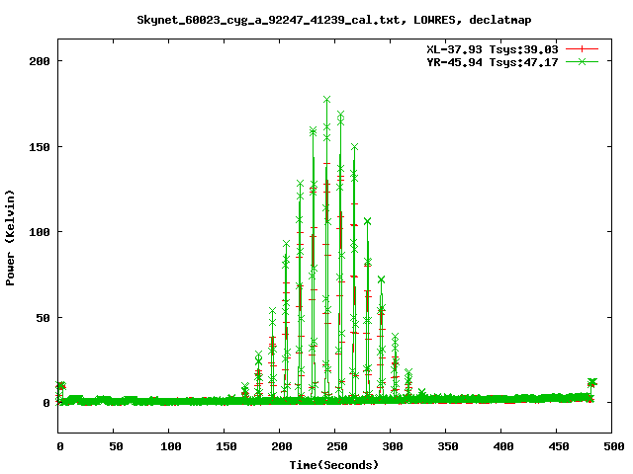The width and height of the screenshot is (633, 474).
Task: Click the x-axis tick label 200
Action: pos(282,446)
